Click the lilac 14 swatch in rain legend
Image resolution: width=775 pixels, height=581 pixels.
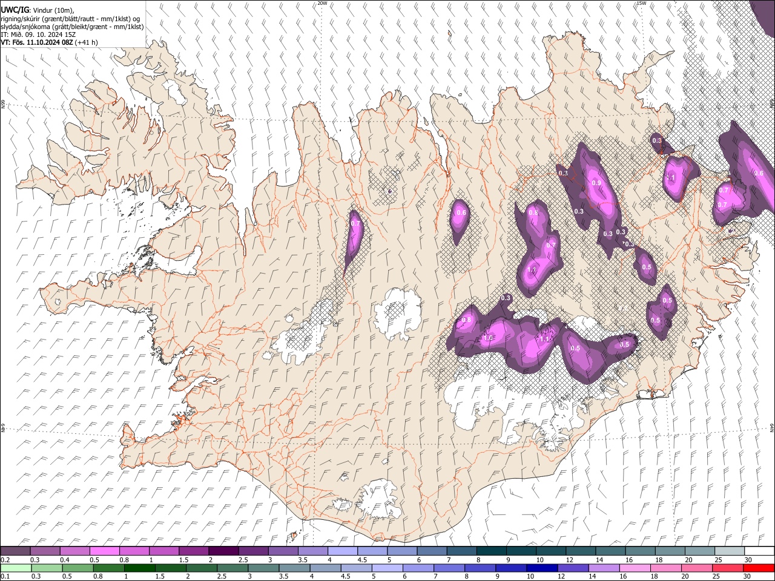[604, 568]
